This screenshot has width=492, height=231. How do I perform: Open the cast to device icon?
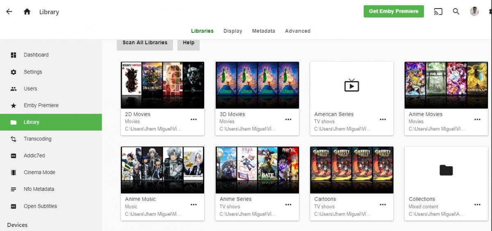click(438, 11)
